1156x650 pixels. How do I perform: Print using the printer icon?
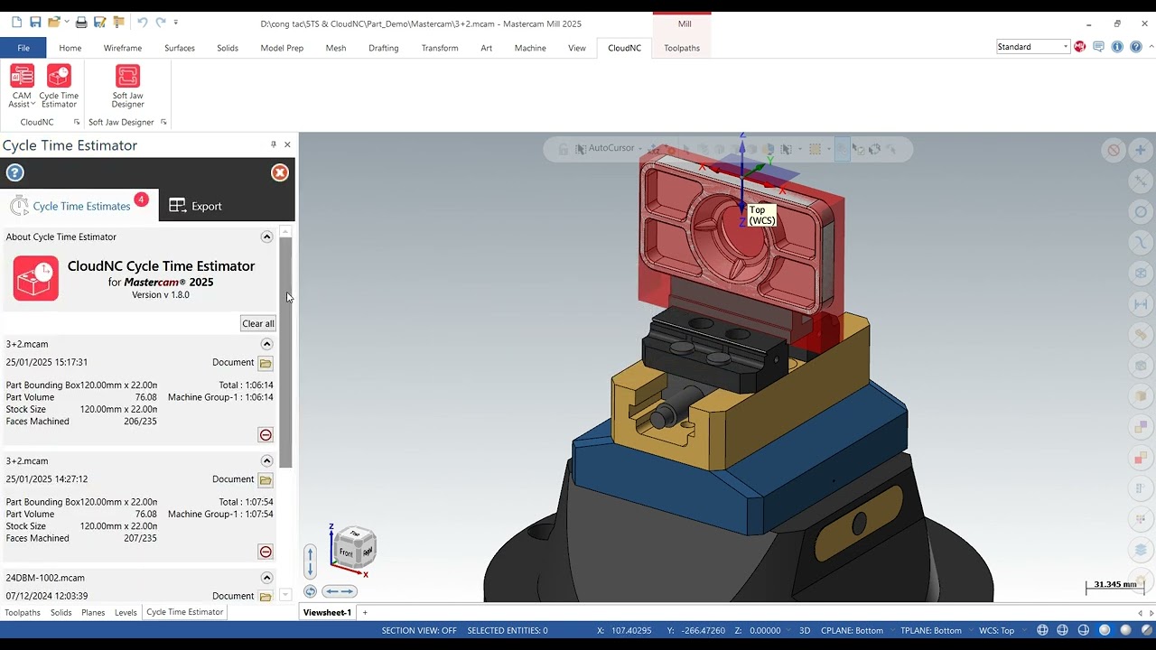pyautogui.click(x=81, y=23)
